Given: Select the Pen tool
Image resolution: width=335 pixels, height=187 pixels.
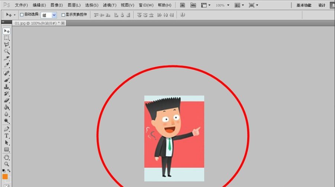Looking at the screenshot, I should click(x=6, y=129).
